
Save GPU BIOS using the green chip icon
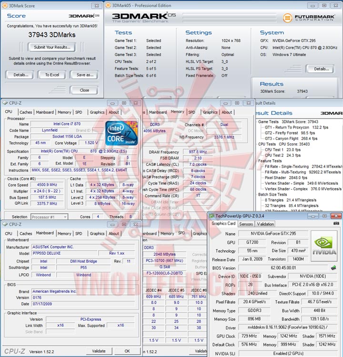pos(333,268)
